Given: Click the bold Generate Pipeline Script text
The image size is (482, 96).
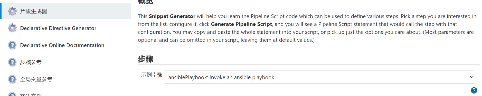Looking at the screenshot, I should tap(241, 24).
